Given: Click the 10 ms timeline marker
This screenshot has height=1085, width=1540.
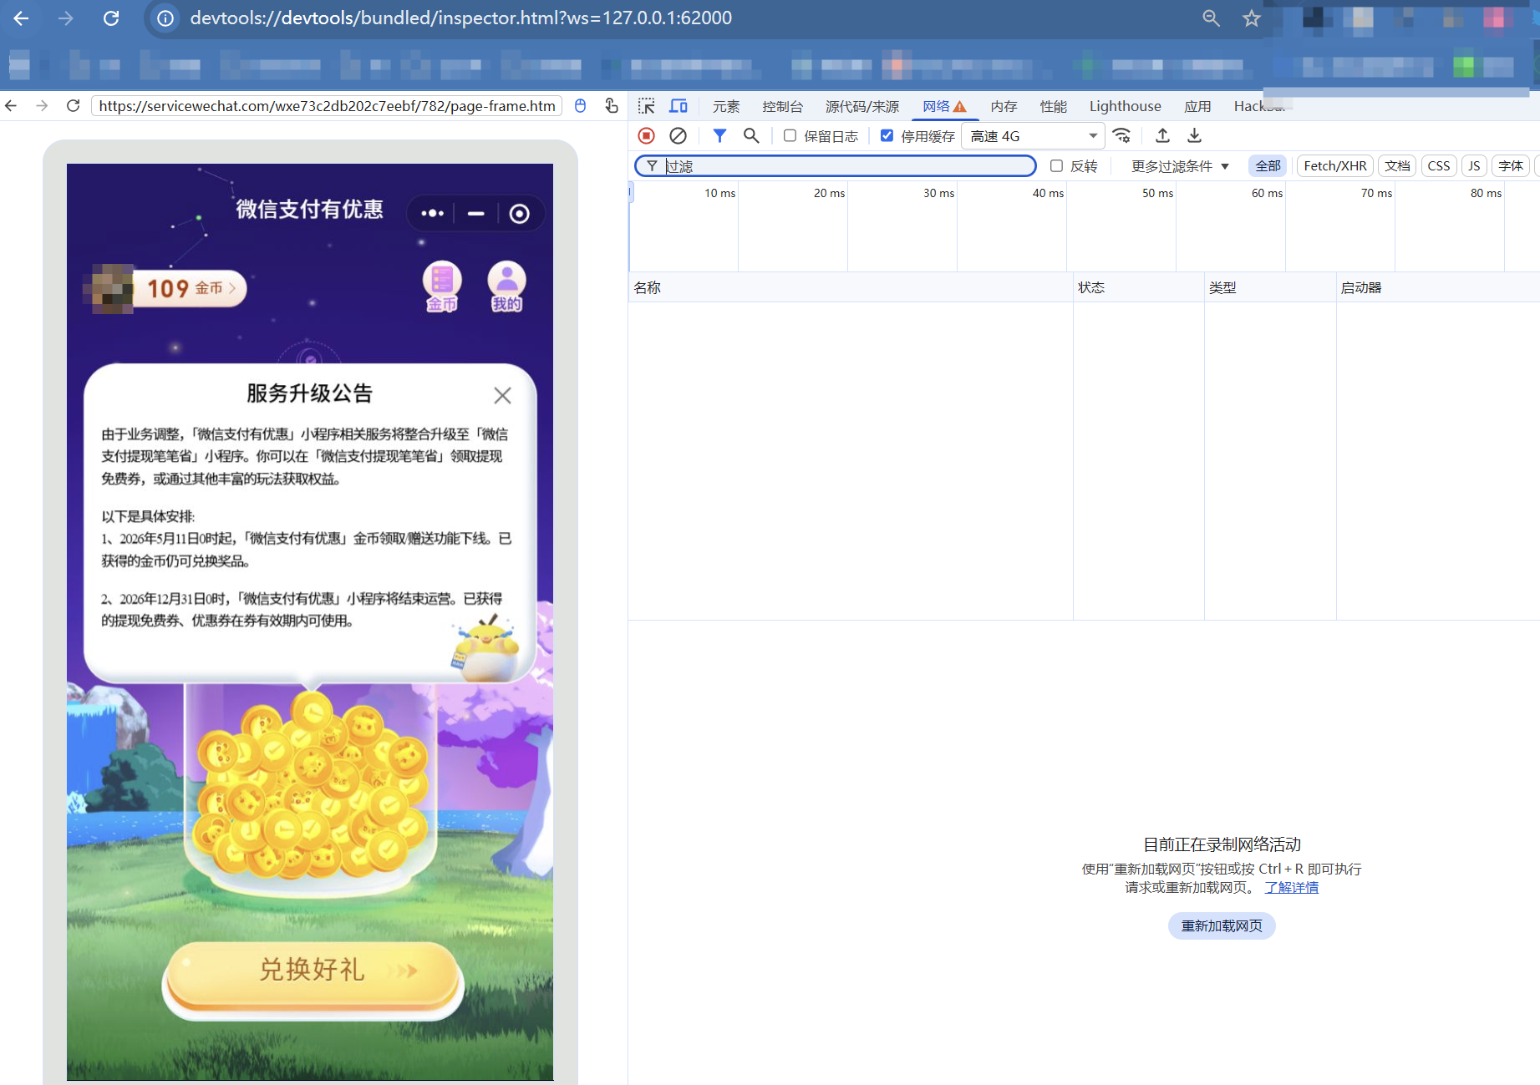Looking at the screenshot, I should coord(719,193).
